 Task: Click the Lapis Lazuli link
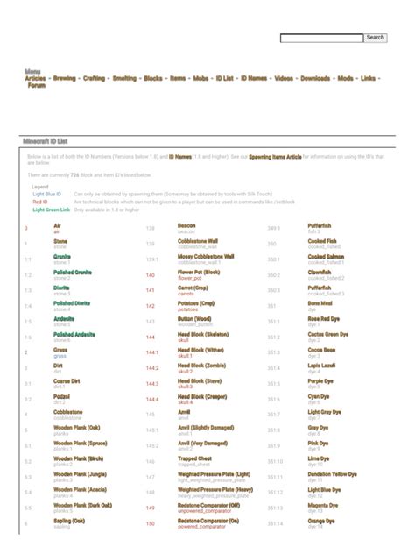[321, 366]
